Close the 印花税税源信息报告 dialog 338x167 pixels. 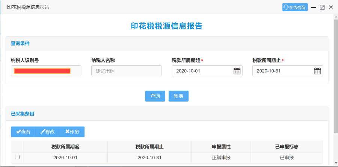tap(331, 8)
